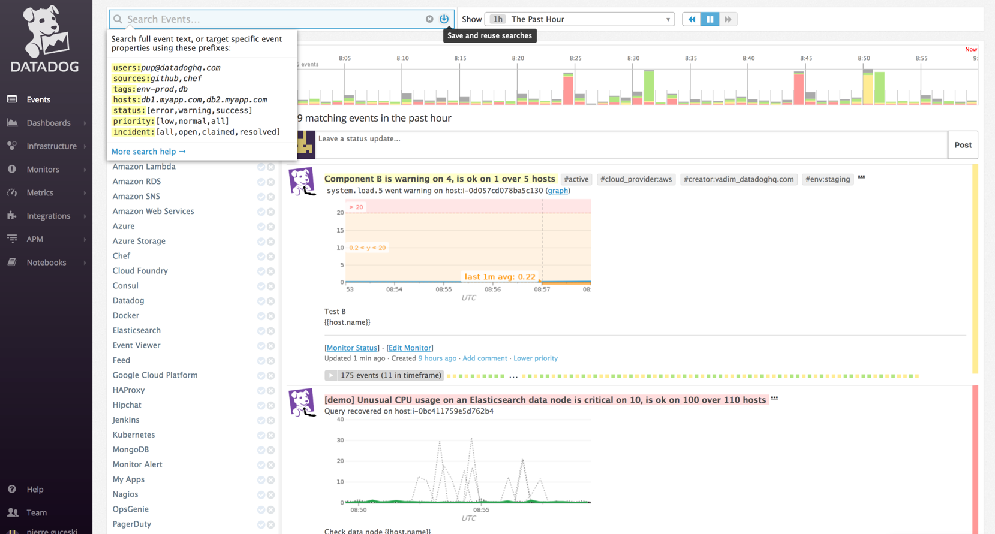The width and height of the screenshot is (995, 534).
Task: Click the Post button
Action: [963, 145]
